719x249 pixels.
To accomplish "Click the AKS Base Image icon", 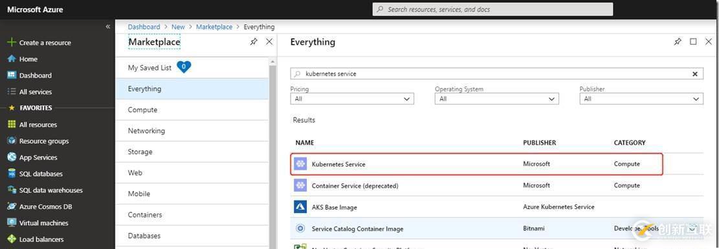I will 300,207.
